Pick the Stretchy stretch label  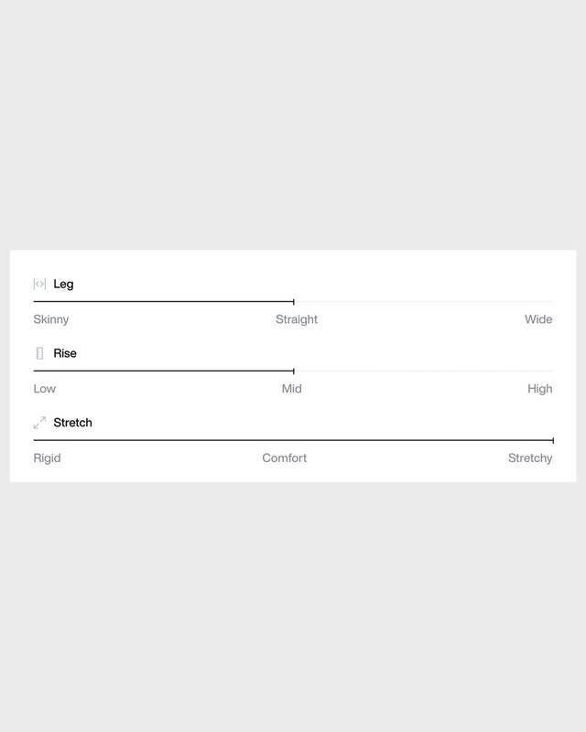(530, 458)
